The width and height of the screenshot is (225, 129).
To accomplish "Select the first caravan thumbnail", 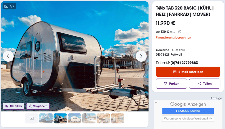I will [x=46, y=118].
